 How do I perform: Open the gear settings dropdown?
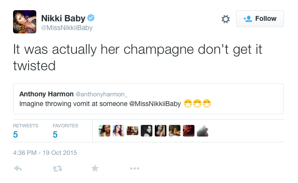[x=225, y=19]
